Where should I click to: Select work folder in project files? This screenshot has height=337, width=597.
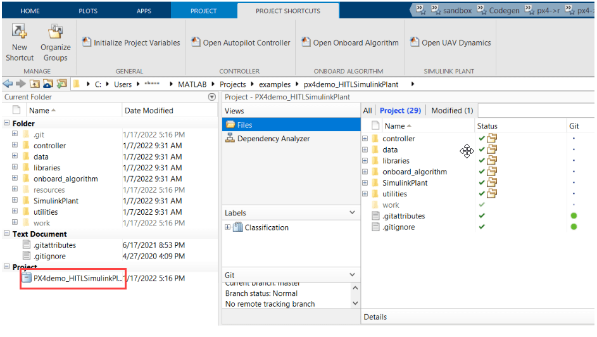click(x=391, y=205)
